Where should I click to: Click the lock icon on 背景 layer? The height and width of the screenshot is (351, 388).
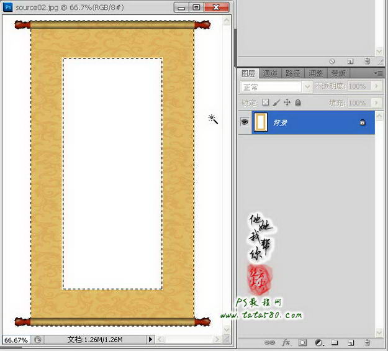click(x=363, y=122)
